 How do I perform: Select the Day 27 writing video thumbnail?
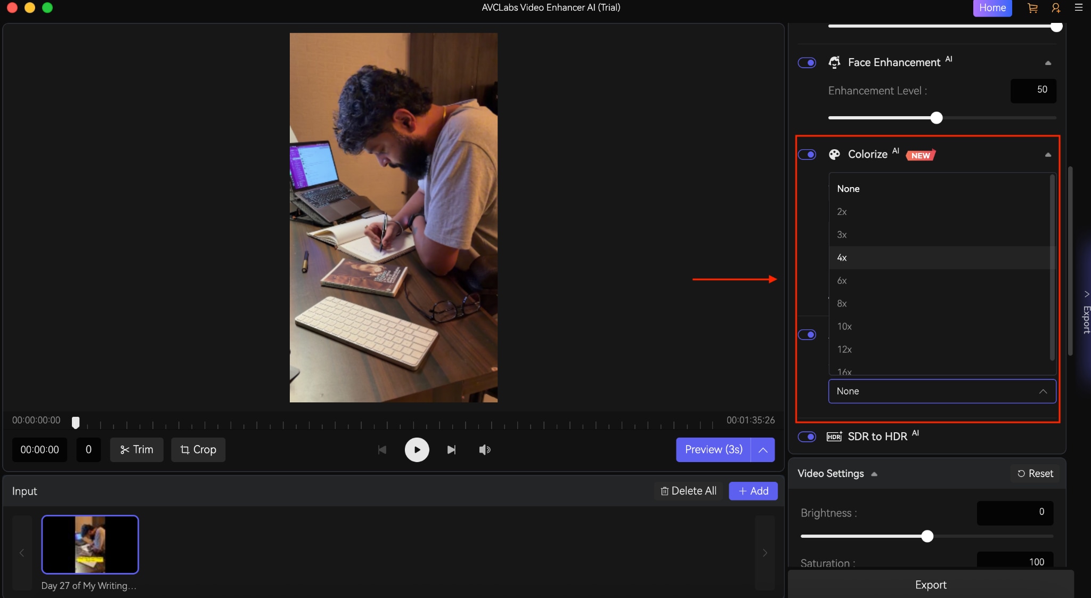point(90,545)
